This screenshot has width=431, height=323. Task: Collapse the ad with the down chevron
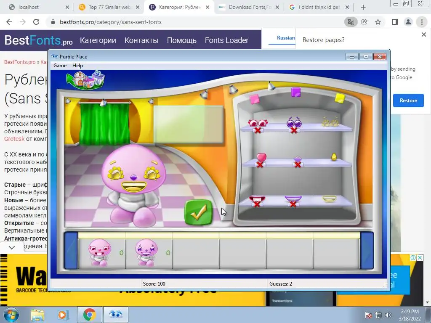11,247
